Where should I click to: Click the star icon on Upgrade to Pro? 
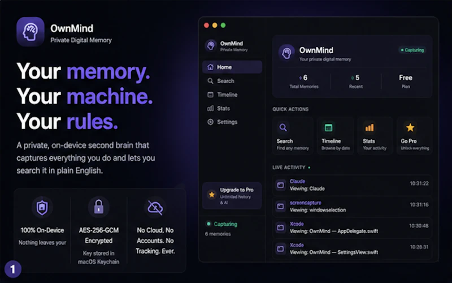click(x=212, y=195)
